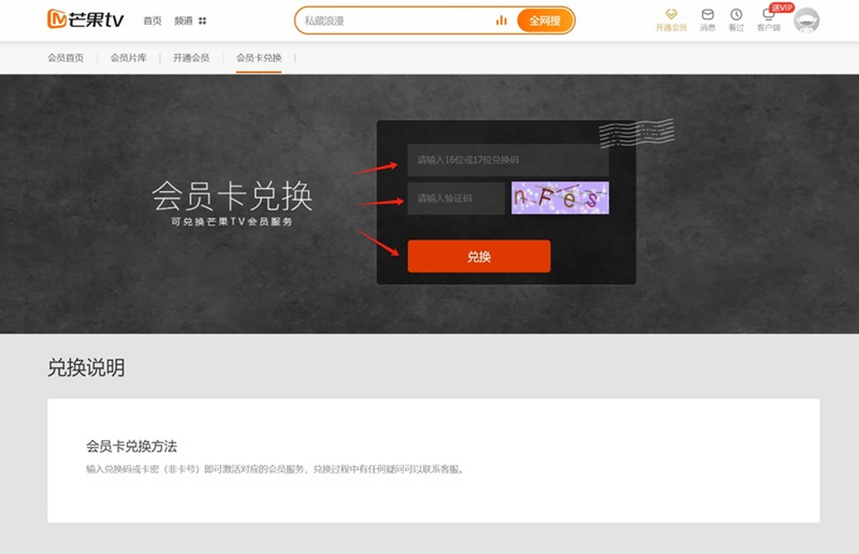859x554 pixels.
Task: Click the 全网搜 search button
Action: click(x=545, y=21)
